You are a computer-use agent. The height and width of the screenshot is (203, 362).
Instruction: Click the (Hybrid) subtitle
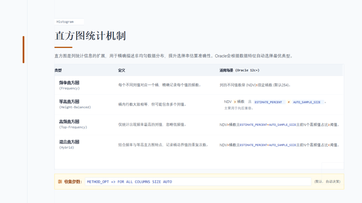tap(66, 148)
